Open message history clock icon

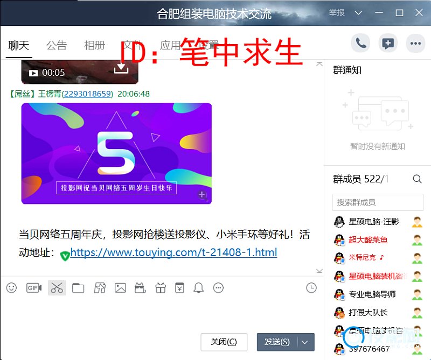point(311,288)
